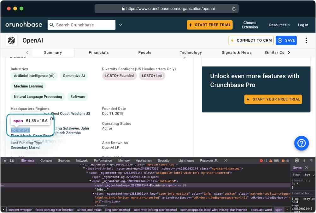Open the Console tab in DevTools
This screenshot has width=316, height=213.
(46, 161)
